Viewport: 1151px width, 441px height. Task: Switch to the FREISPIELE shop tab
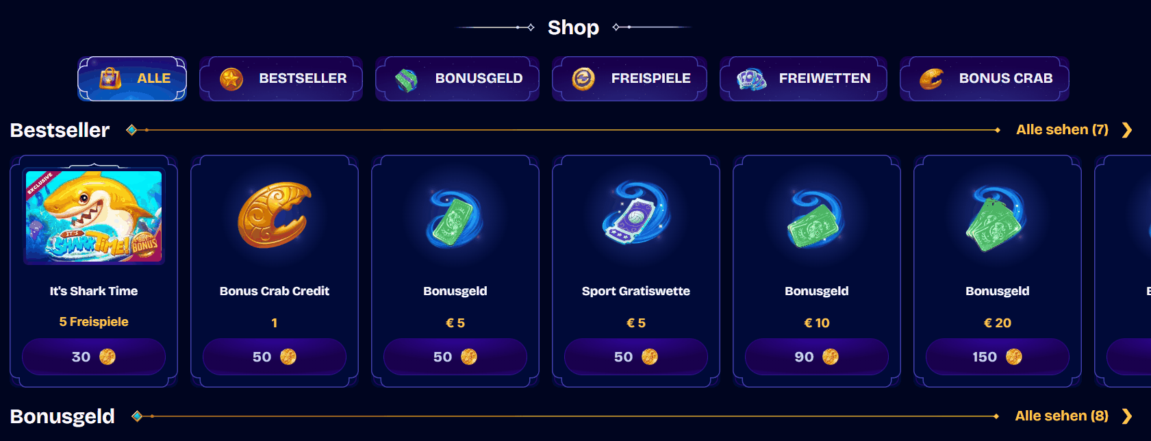630,78
